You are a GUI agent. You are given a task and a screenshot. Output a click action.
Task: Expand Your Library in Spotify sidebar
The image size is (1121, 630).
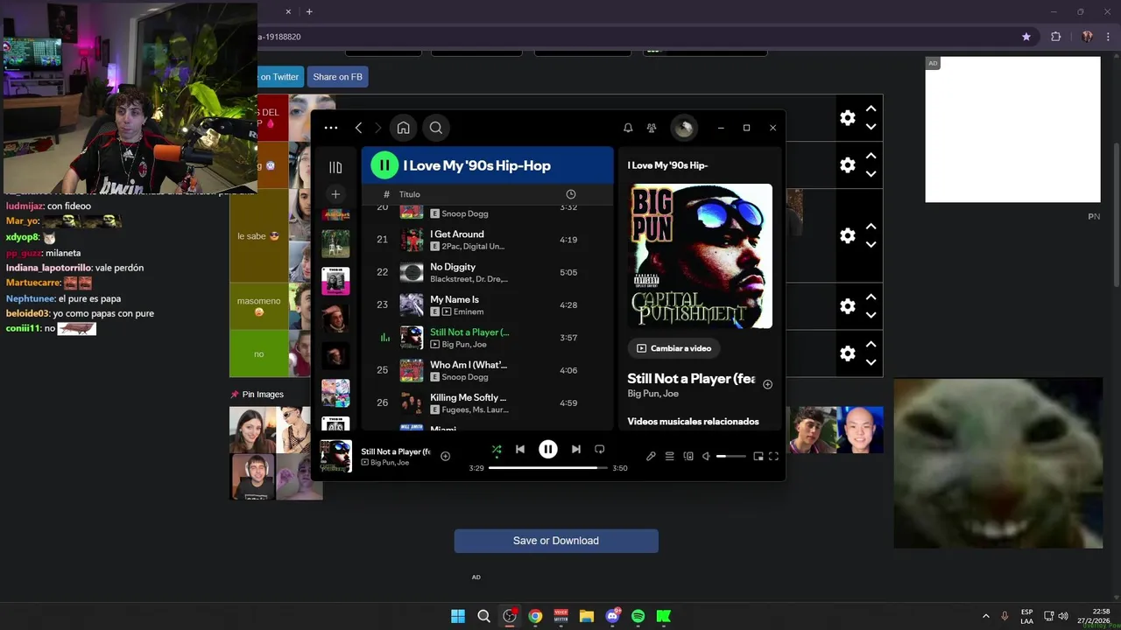pyautogui.click(x=335, y=167)
